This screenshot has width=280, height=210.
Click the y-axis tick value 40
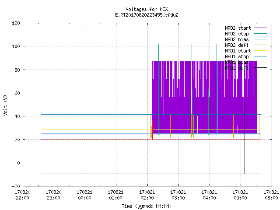coord(17,116)
